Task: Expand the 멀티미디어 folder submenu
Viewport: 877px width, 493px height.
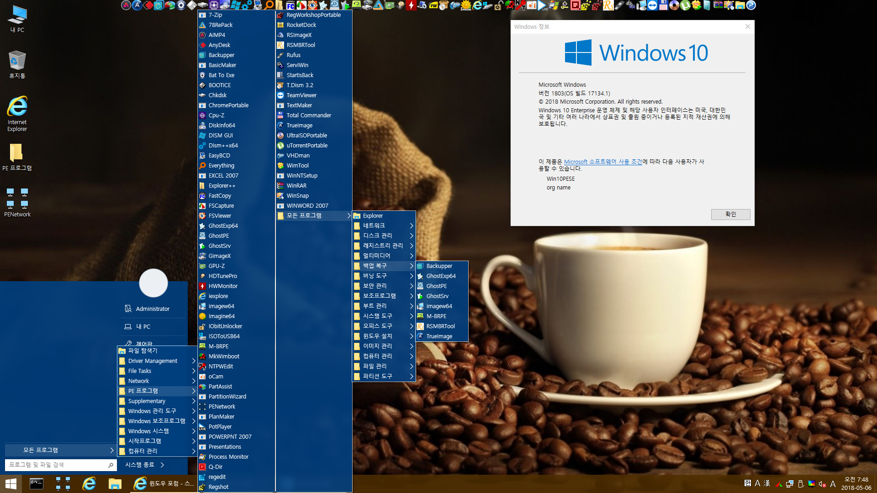Action: (384, 256)
